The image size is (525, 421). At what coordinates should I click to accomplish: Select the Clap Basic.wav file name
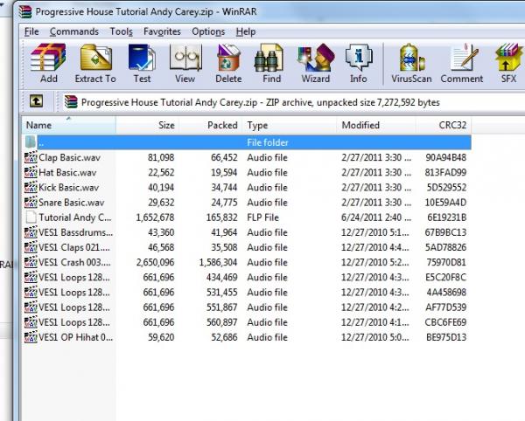69,157
